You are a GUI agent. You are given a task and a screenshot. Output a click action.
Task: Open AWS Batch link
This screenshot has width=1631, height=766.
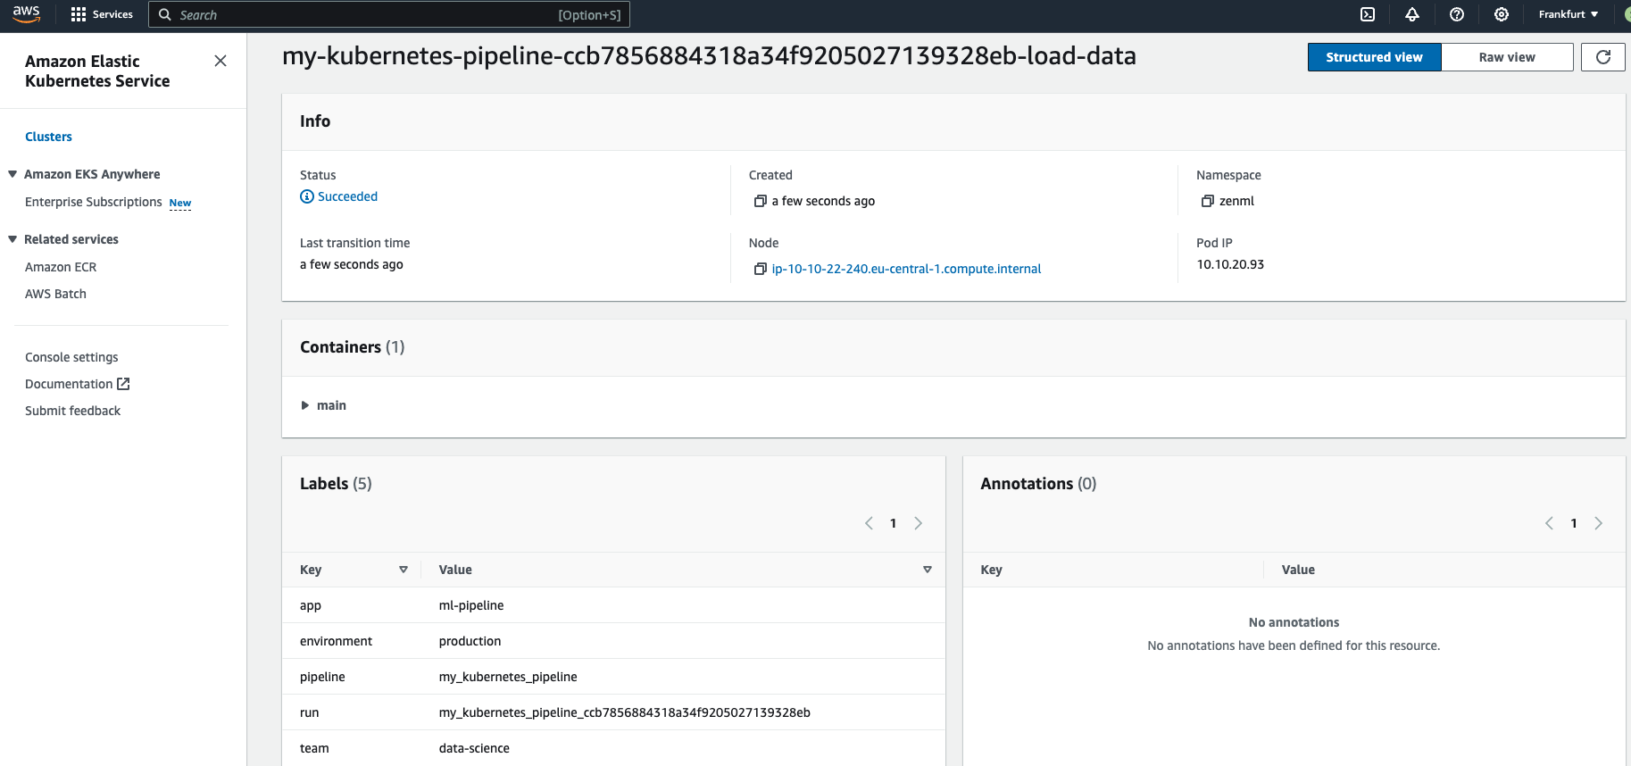point(55,294)
